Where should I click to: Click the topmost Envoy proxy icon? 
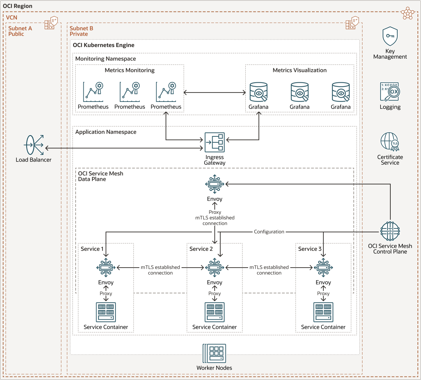(215, 184)
